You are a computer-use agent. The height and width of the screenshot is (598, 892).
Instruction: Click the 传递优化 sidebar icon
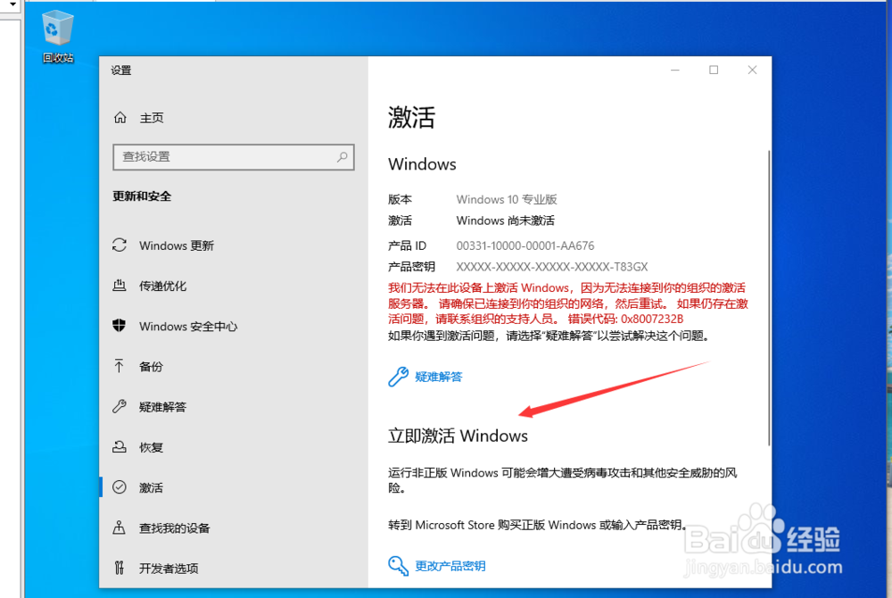tap(120, 286)
